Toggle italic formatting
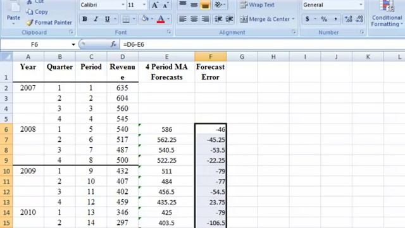Screen dimensions: 405x228 coord(96,19)
